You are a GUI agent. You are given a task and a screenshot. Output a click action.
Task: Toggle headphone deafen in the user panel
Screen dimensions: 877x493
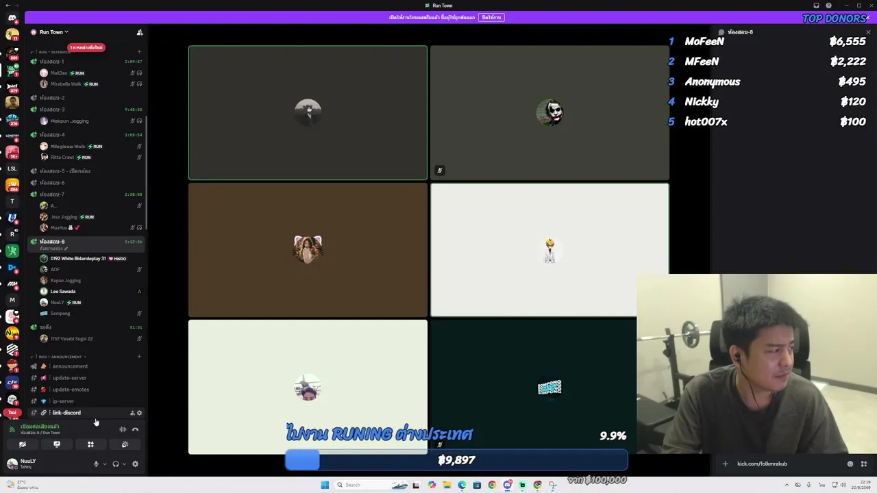pos(116,464)
